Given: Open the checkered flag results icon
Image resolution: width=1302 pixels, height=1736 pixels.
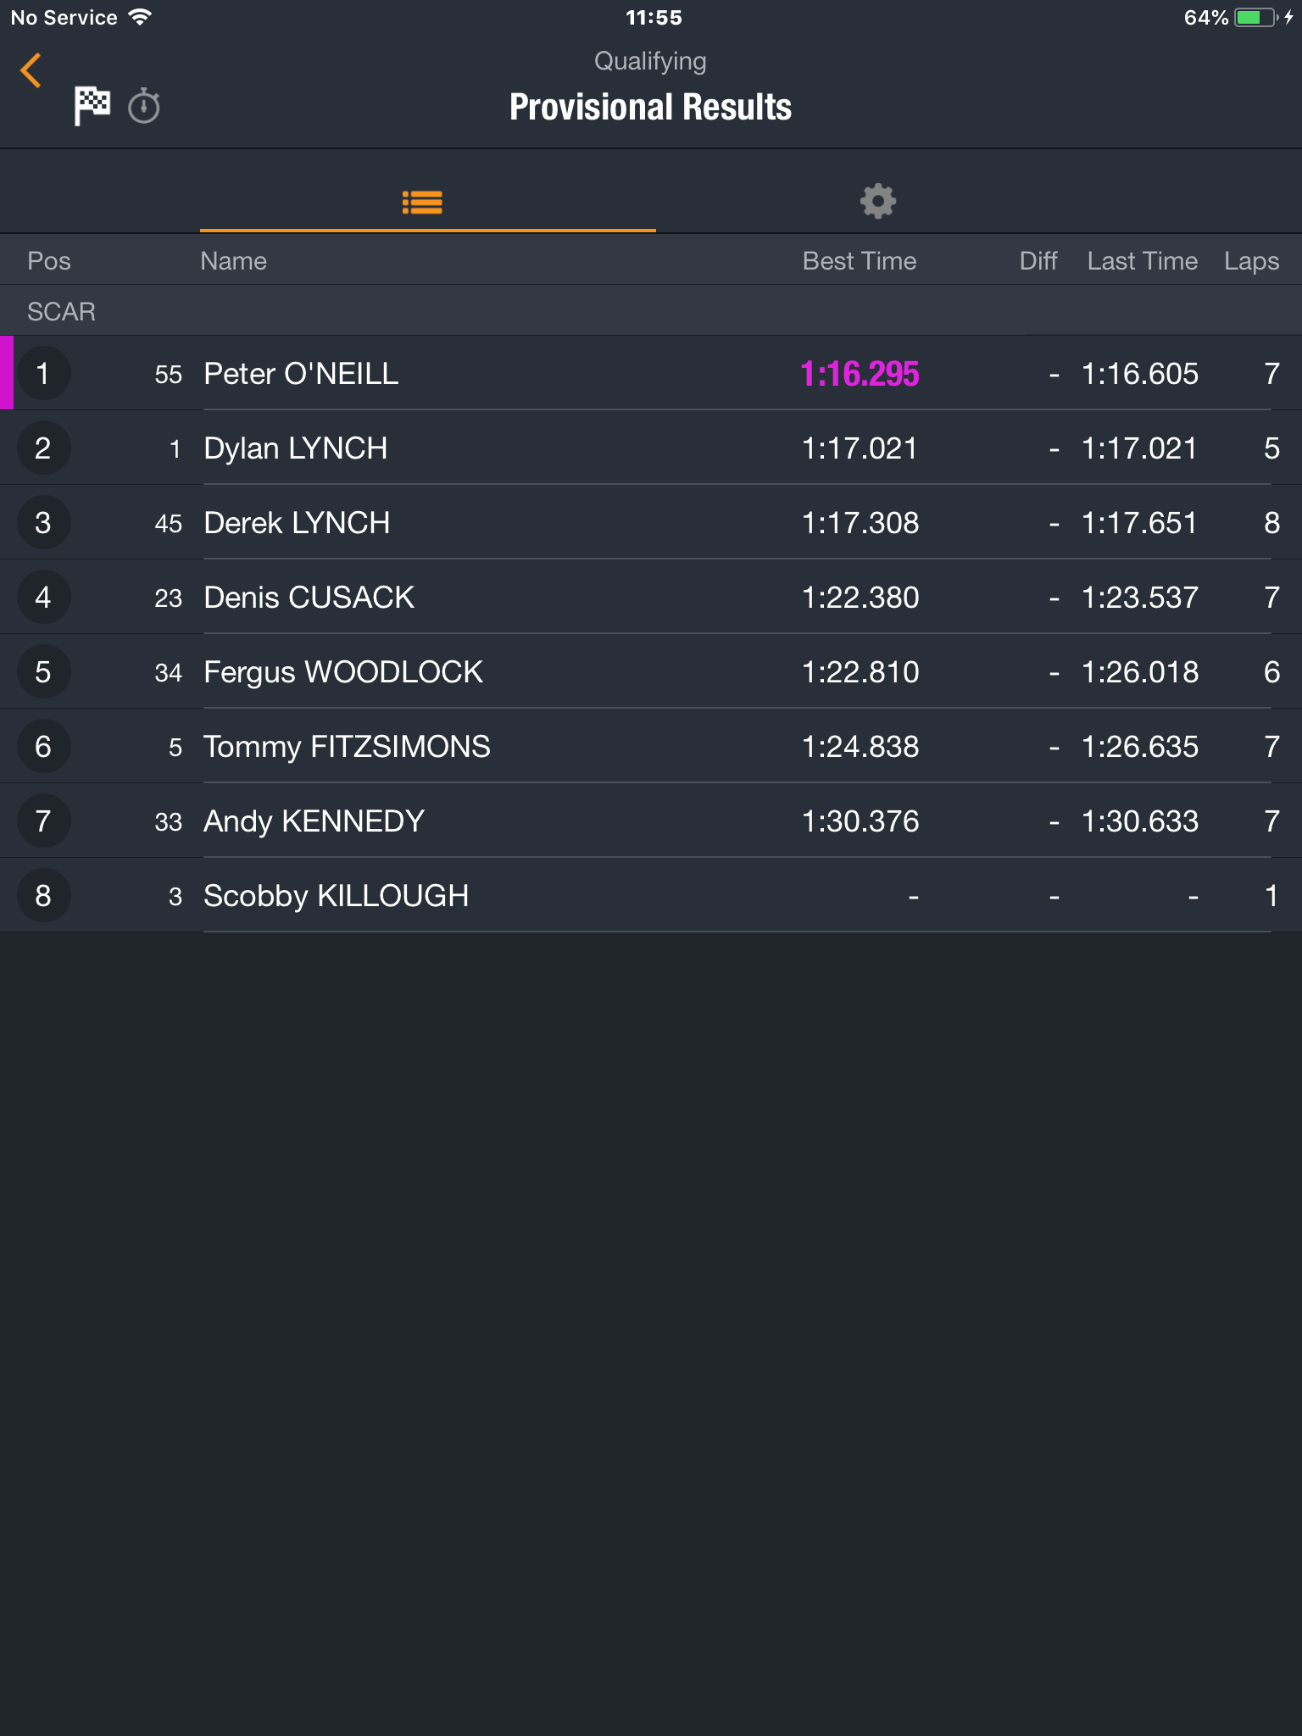Looking at the screenshot, I should pos(92,106).
